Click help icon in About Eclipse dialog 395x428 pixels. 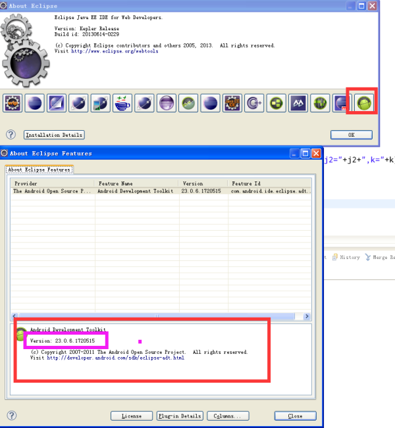click(x=11, y=135)
